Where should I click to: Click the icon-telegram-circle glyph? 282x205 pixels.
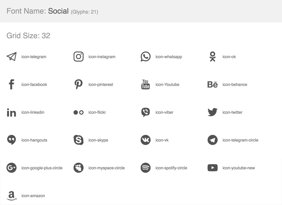(x=212, y=140)
